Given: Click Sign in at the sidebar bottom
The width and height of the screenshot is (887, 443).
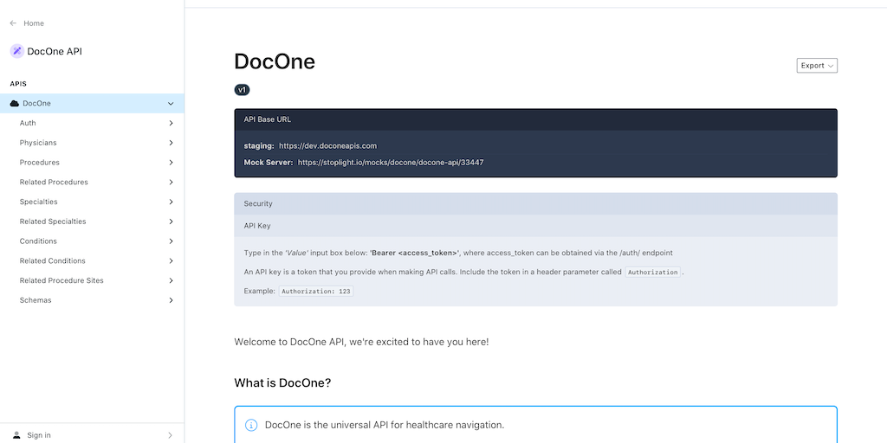Looking at the screenshot, I should pyautogui.click(x=39, y=435).
